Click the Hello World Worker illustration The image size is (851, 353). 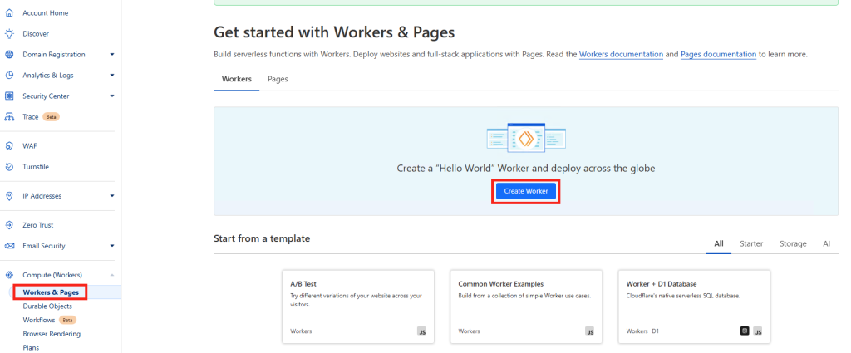click(526, 137)
